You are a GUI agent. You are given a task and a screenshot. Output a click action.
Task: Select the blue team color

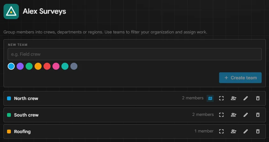(x=11, y=66)
